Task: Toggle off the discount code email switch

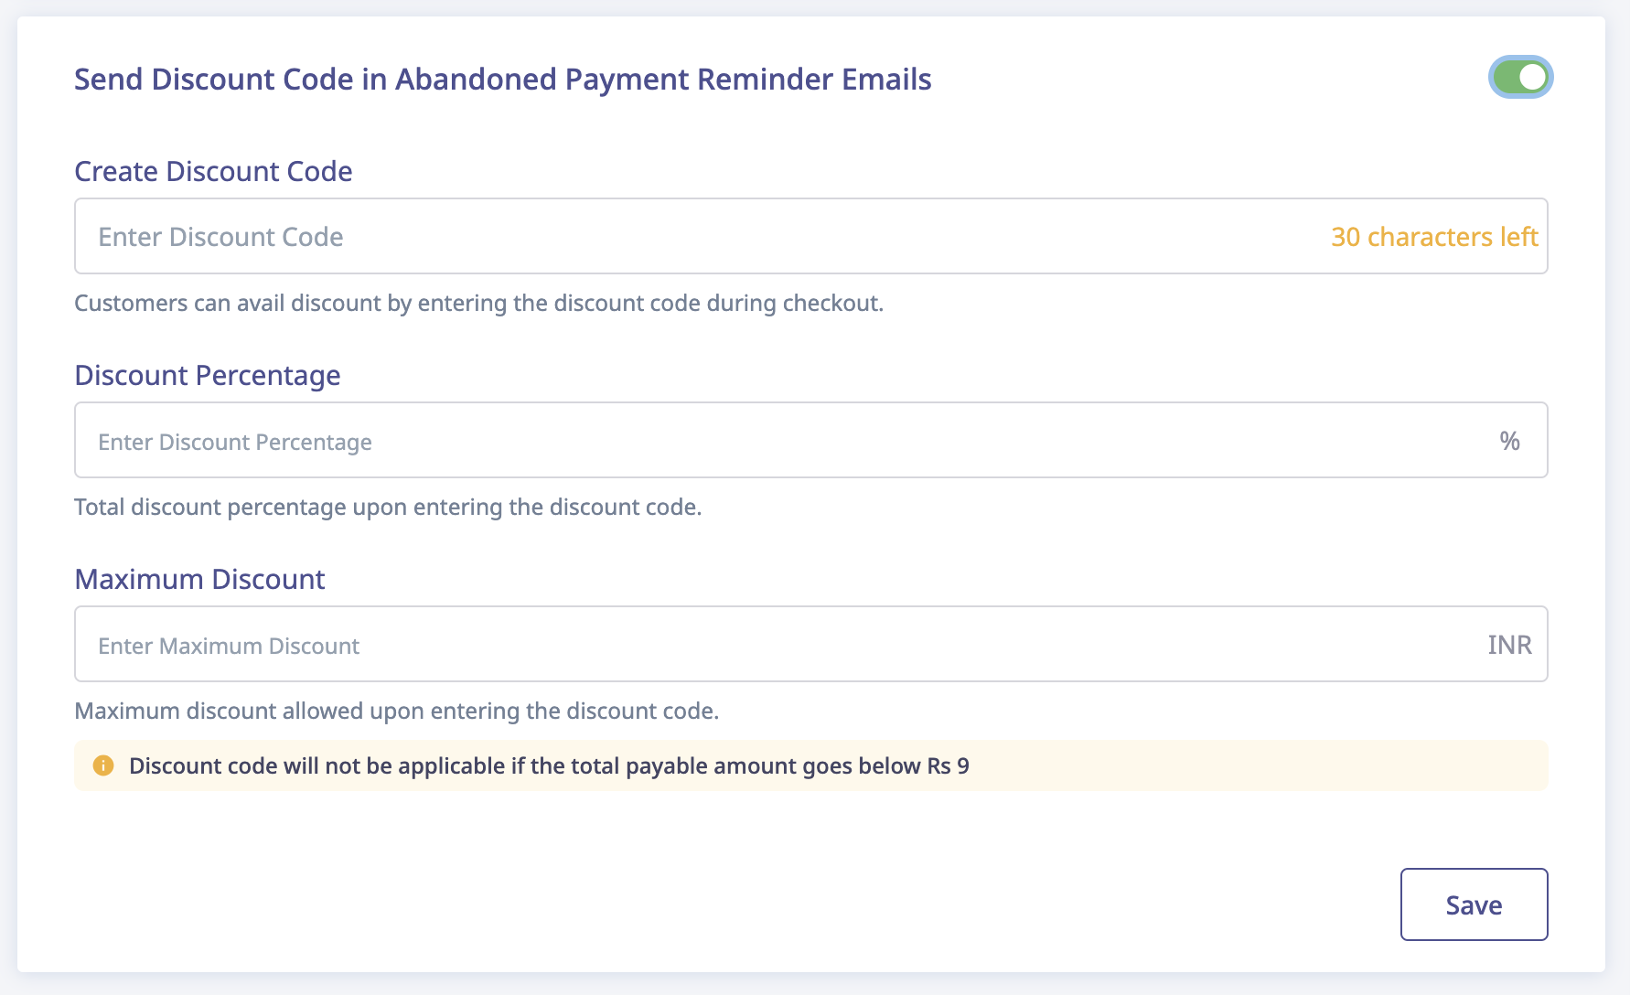Action: pyautogui.click(x=1520, y=78)
